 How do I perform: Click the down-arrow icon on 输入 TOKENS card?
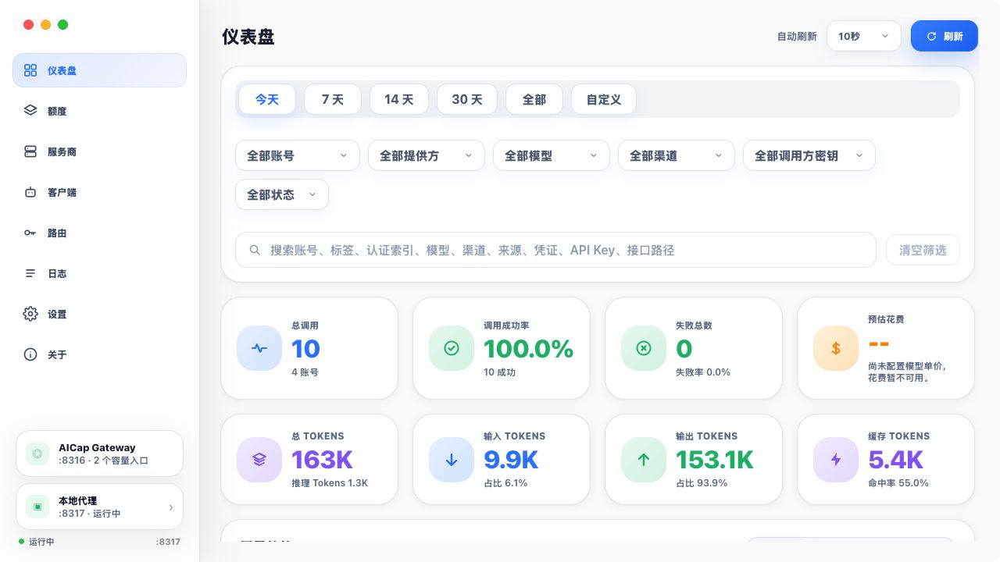(x=452, y=460)
